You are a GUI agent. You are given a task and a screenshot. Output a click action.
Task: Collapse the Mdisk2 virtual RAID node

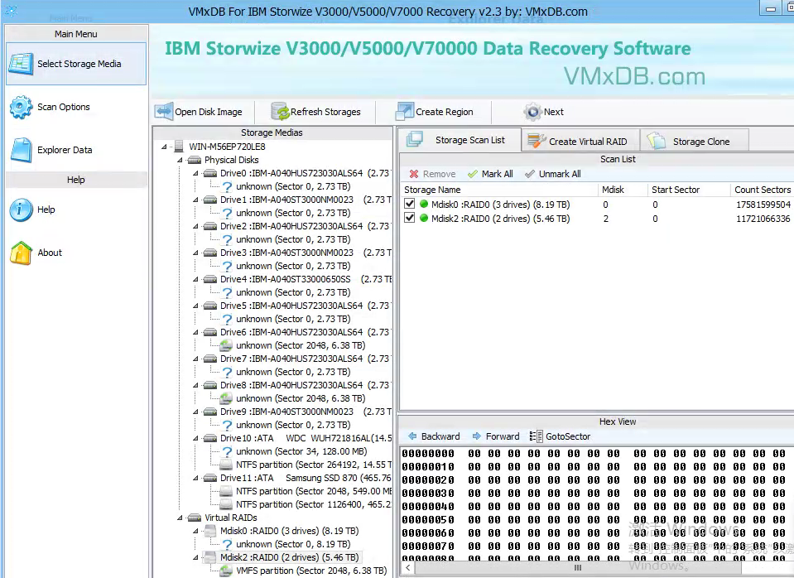click(195, 557)
